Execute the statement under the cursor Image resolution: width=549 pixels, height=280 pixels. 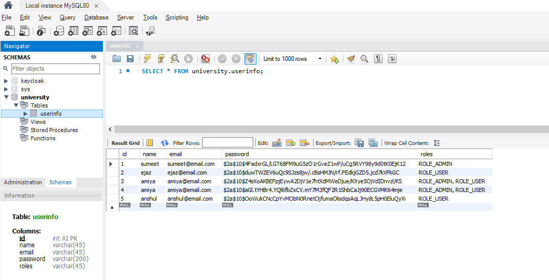(x=161, y=59)
